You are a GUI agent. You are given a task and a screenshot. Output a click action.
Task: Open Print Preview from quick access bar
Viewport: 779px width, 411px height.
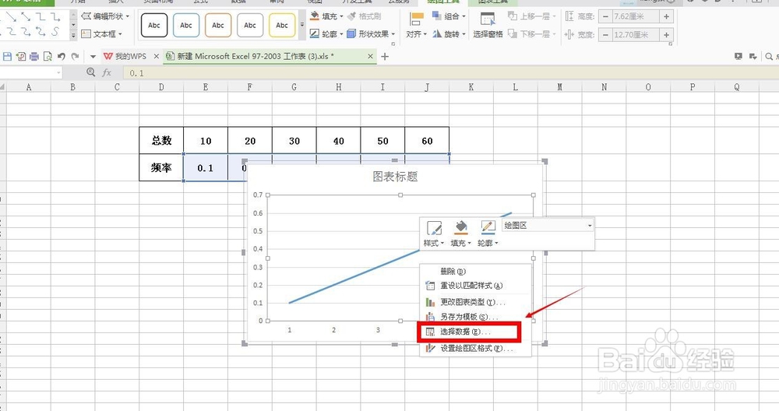point(48,57)
